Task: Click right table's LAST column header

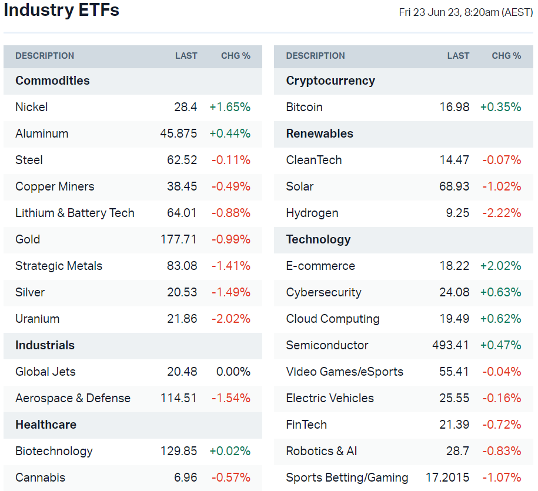Action: click(458, 56)
